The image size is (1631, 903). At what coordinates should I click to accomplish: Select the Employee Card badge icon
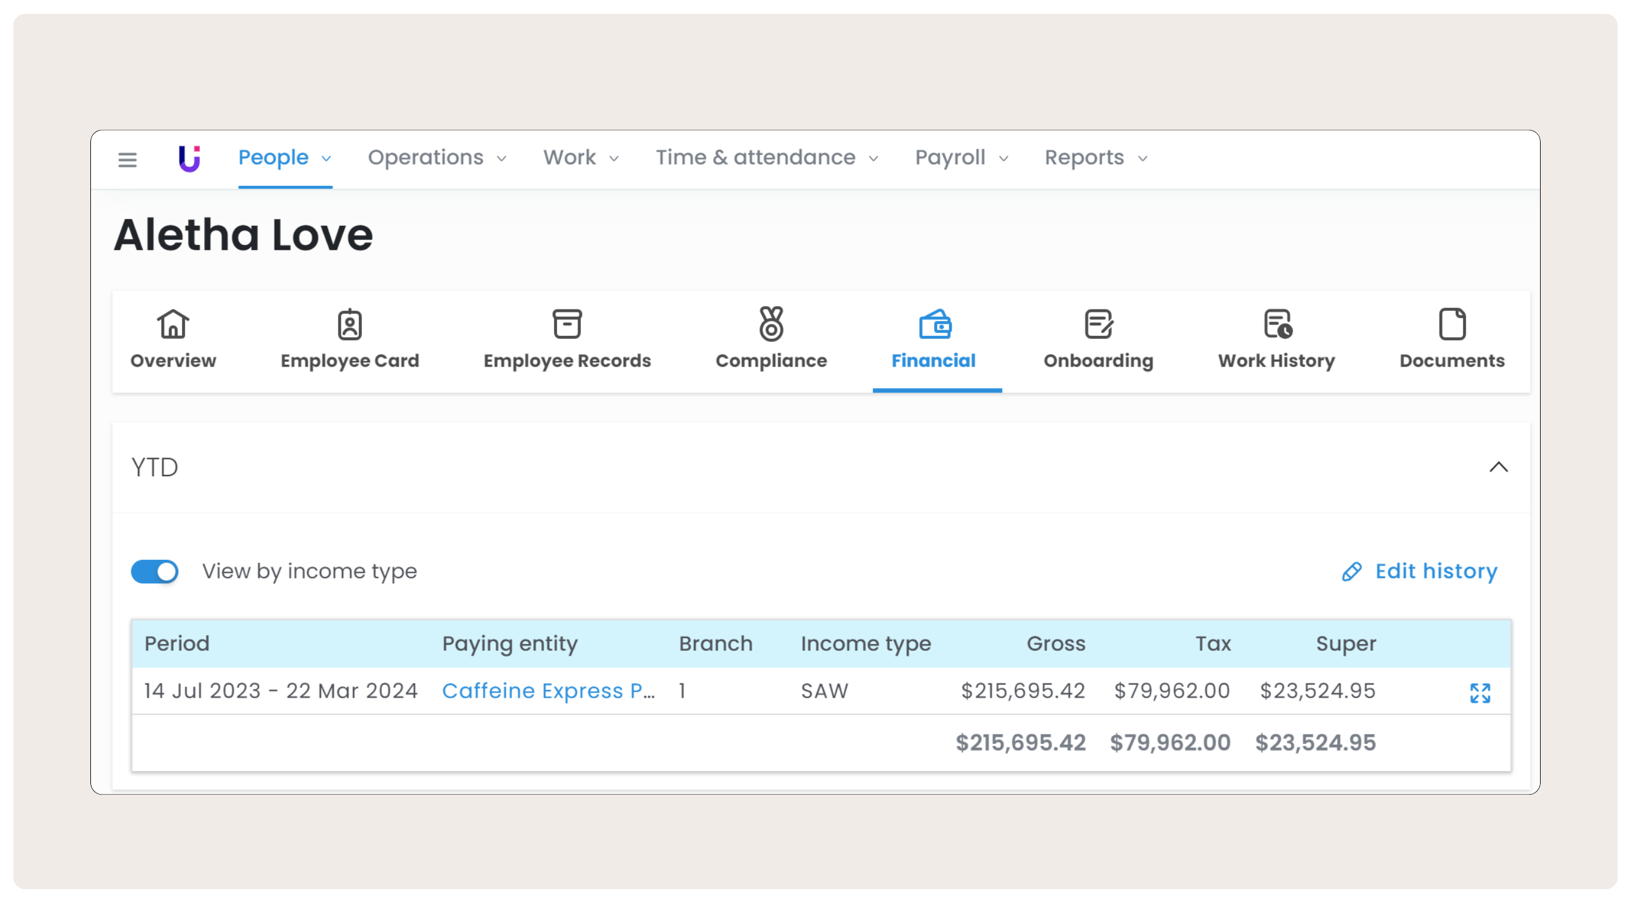click(x=349, y=324)
